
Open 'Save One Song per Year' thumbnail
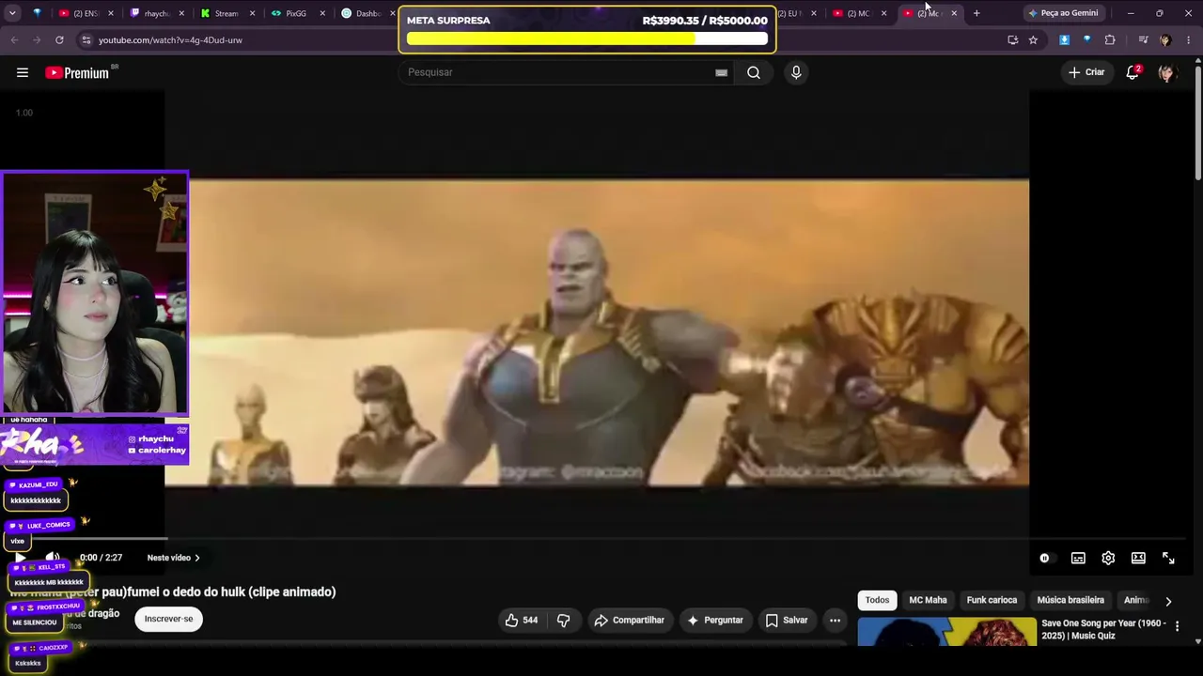(946, 632)
